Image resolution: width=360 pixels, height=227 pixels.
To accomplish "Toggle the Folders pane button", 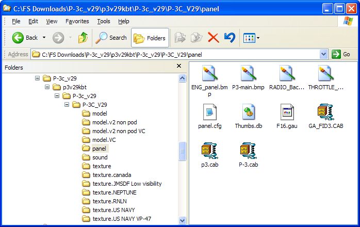I will [x=150, y=38].
